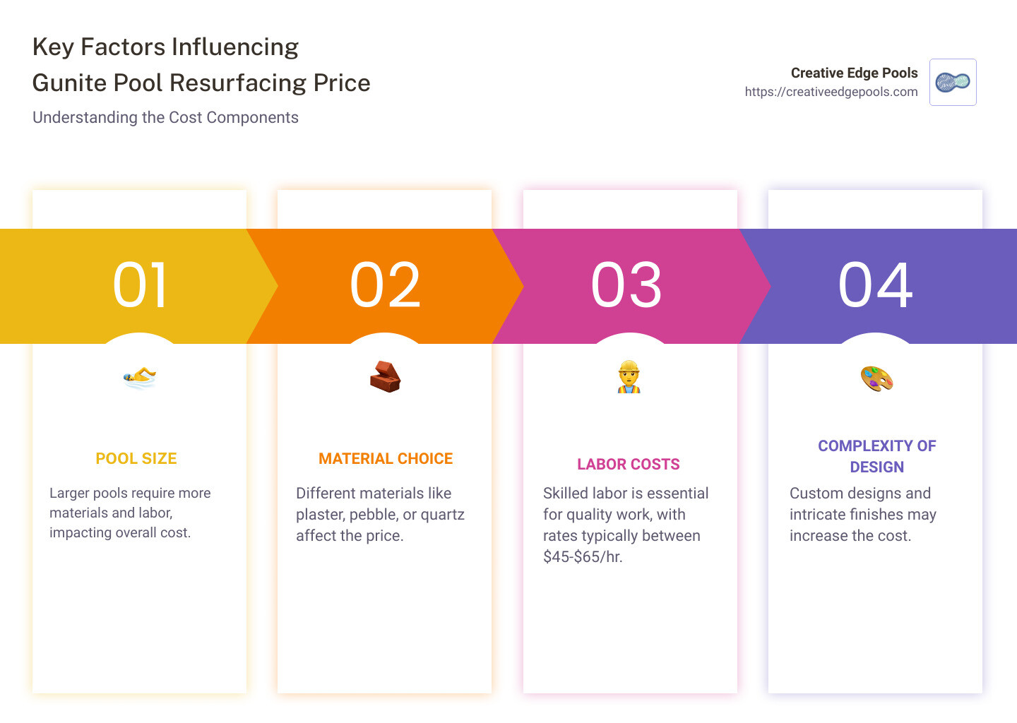This screenshot has width=1017, height=723.
Task: Open the creativeedgepools.com URL link
Action: 831,92
